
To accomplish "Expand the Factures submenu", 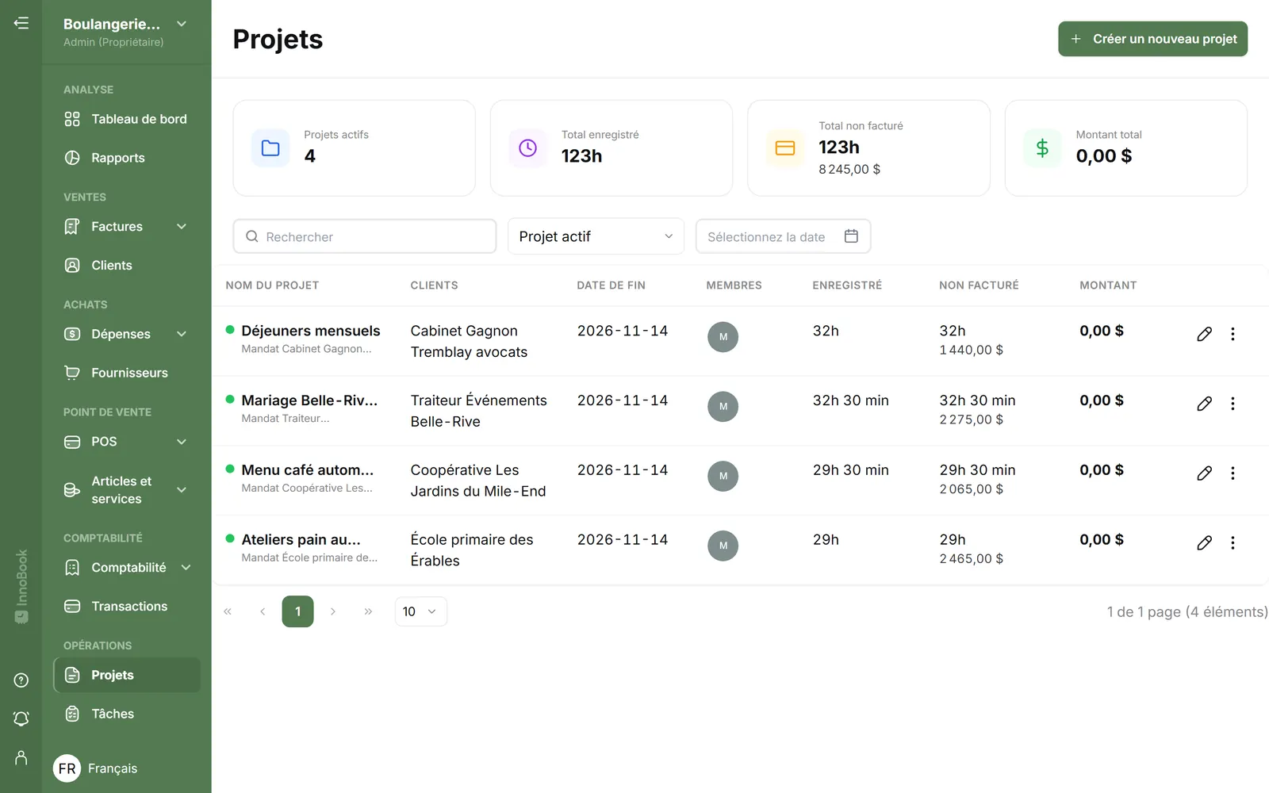I will 182,227.
